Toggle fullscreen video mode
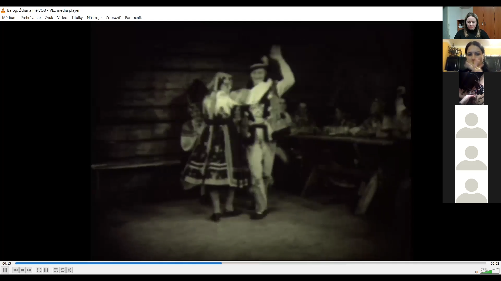 pyautogui.click(x=39, y=270)
